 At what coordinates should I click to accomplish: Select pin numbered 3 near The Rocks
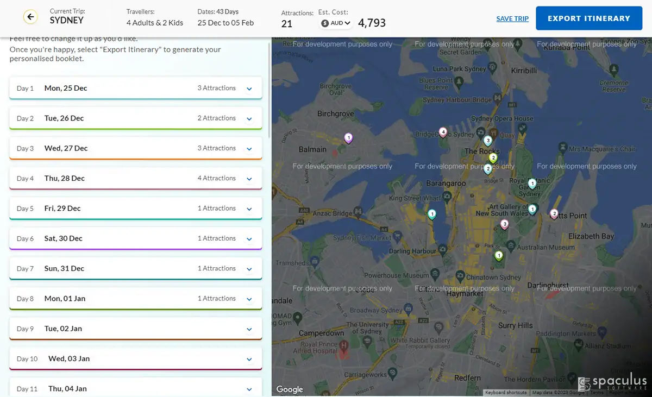pos(488,141)
